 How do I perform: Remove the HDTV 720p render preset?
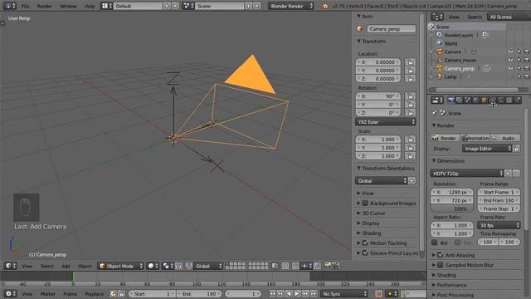516,174
